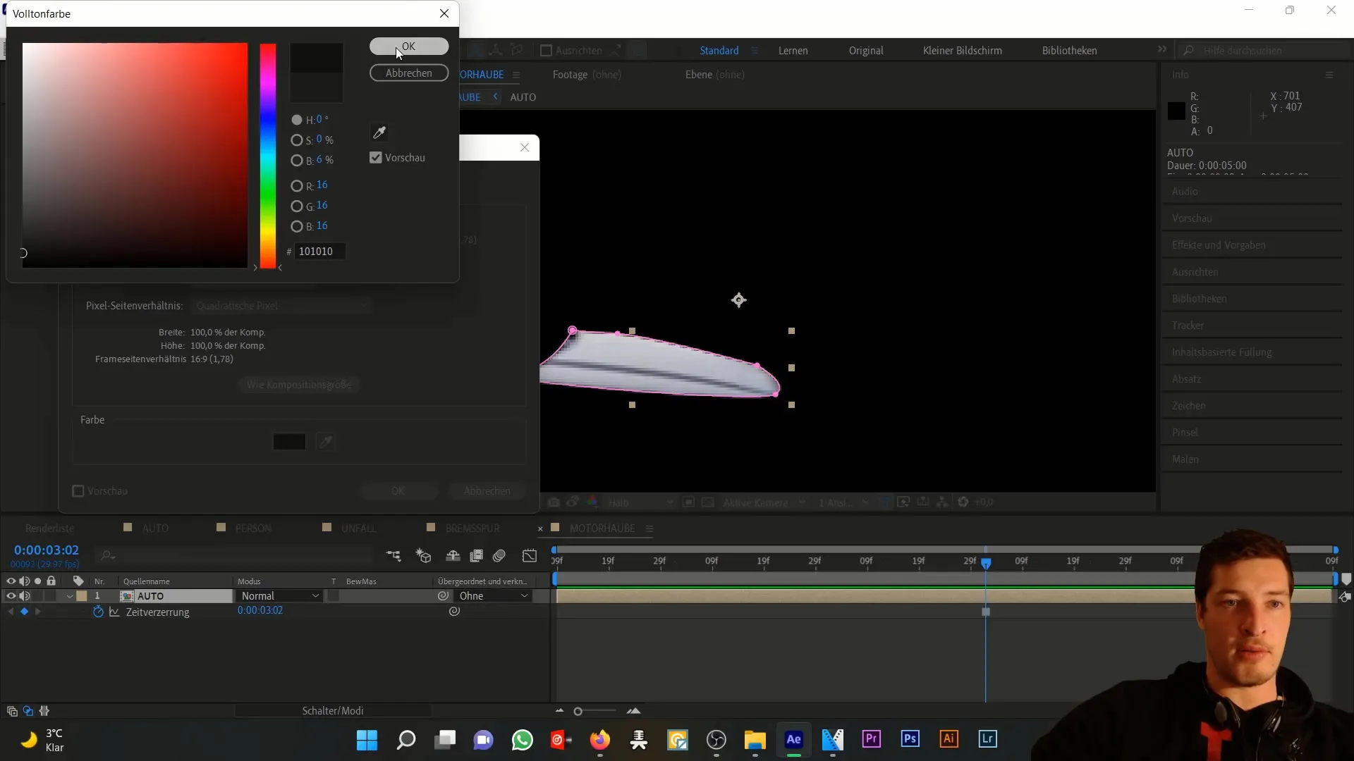The image size is (1354, 761).
Task: Click the Abbrechen button in color dialog
Action: click(409, 73)
